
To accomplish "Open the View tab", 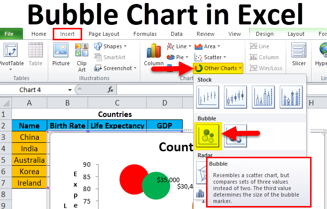I will click(234, 34).
